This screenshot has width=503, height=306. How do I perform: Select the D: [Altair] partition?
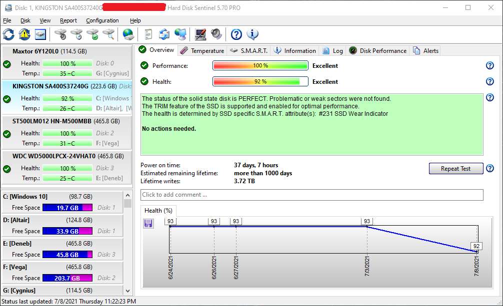pos(62,226)
